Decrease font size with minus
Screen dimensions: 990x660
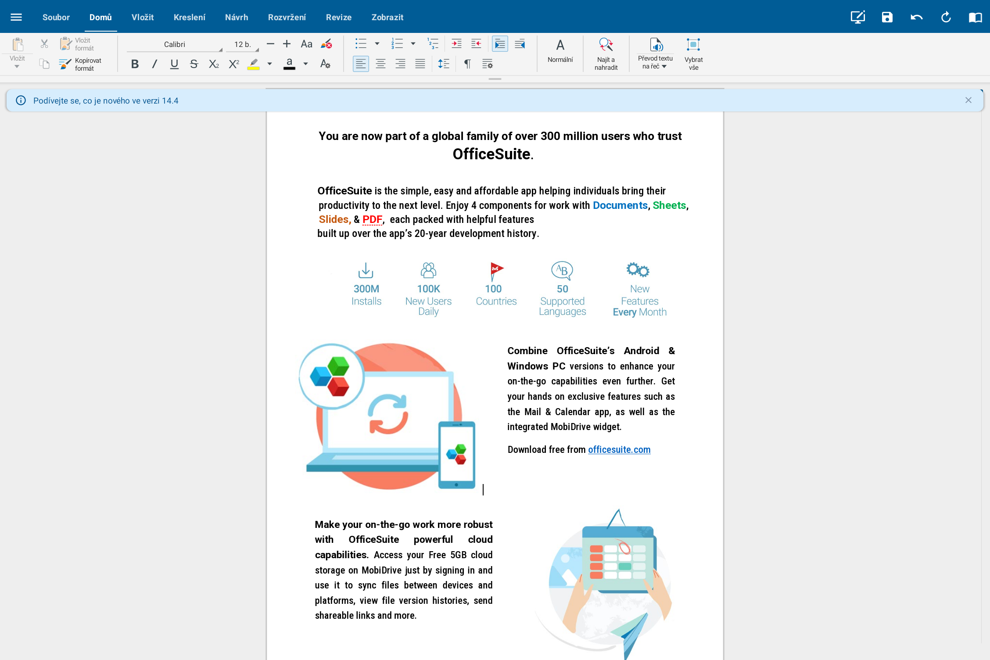click(x=270, y=44)
